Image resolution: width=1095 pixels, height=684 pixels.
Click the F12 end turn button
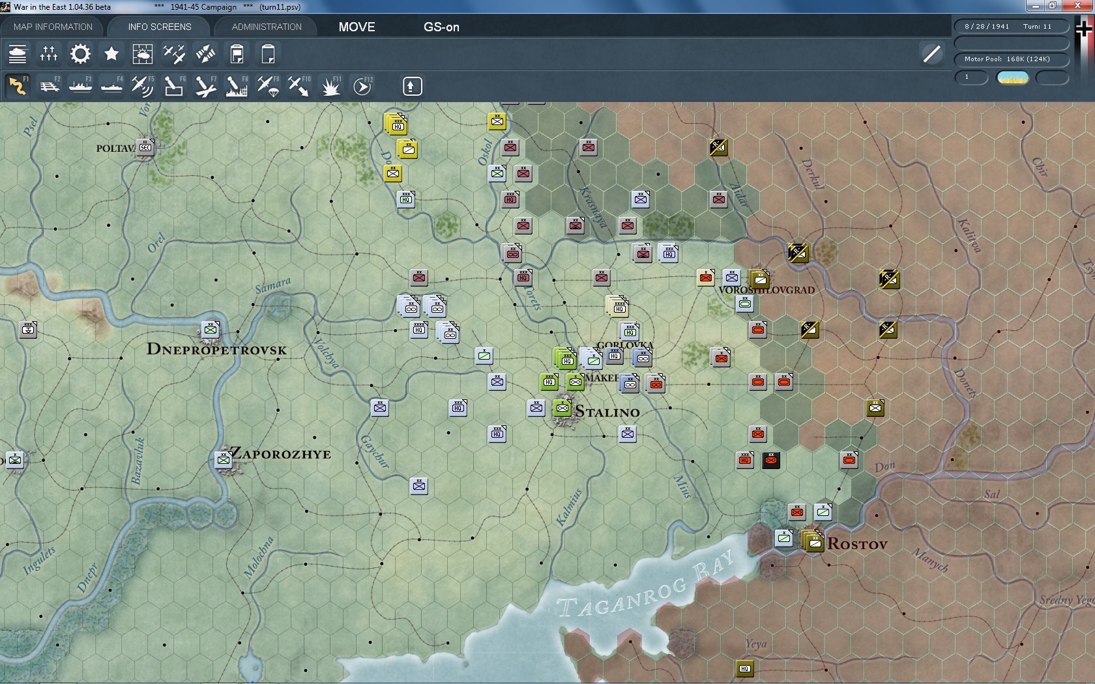click(x=362, y=86)
